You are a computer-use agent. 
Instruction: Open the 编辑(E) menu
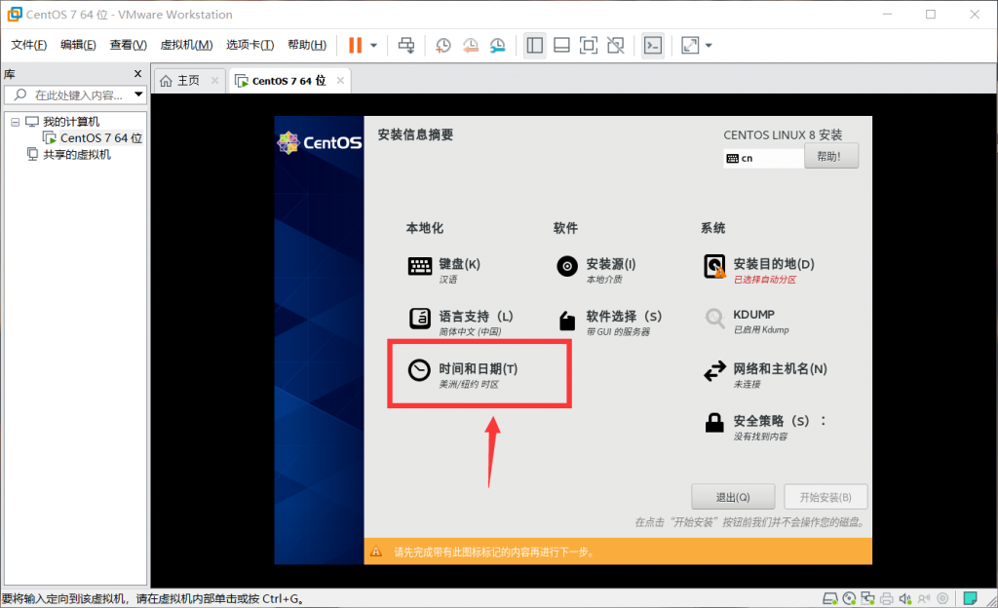pos(78,45)
